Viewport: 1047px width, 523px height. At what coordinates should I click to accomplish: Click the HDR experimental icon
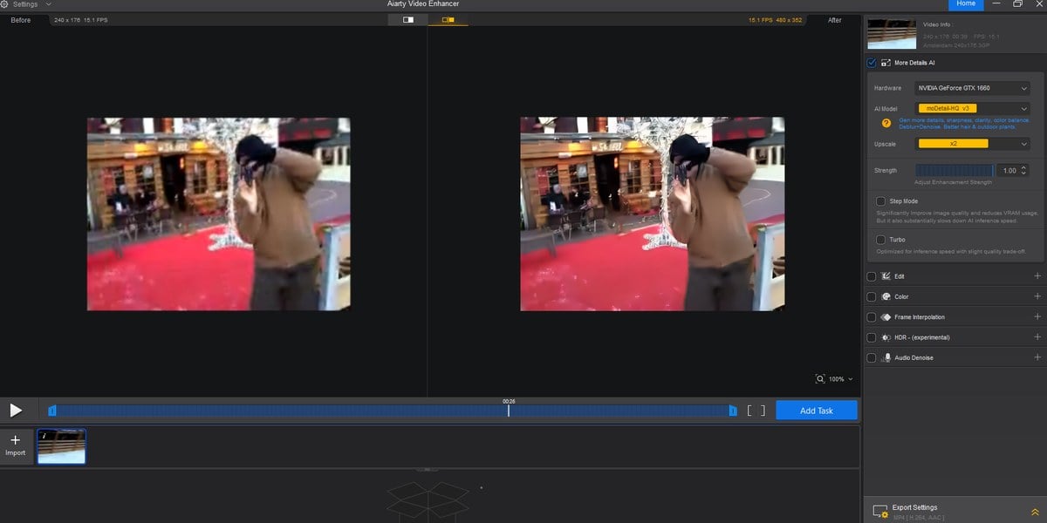pyautogui.click(x=886, y=337)
